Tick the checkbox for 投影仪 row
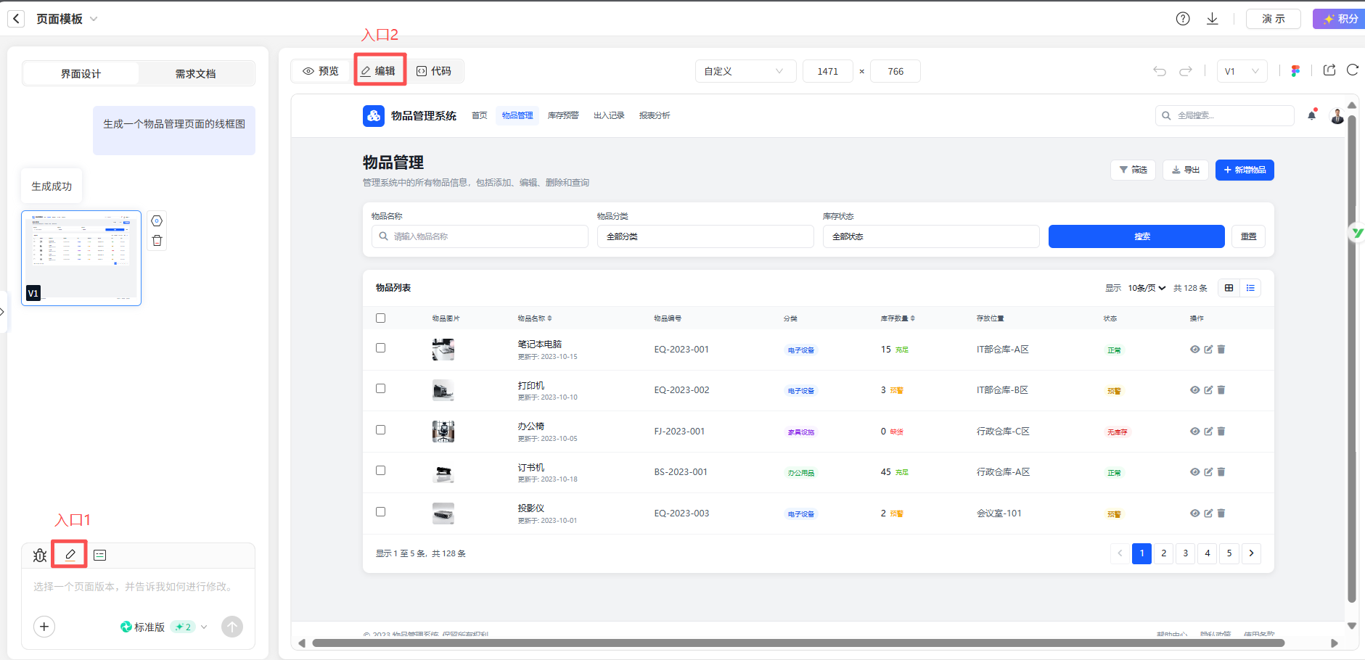 click(380, 512)
